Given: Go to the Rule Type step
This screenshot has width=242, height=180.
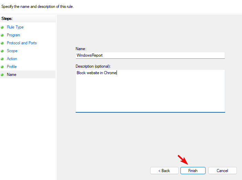Looking at the screenshot, I should coord(15,27).
